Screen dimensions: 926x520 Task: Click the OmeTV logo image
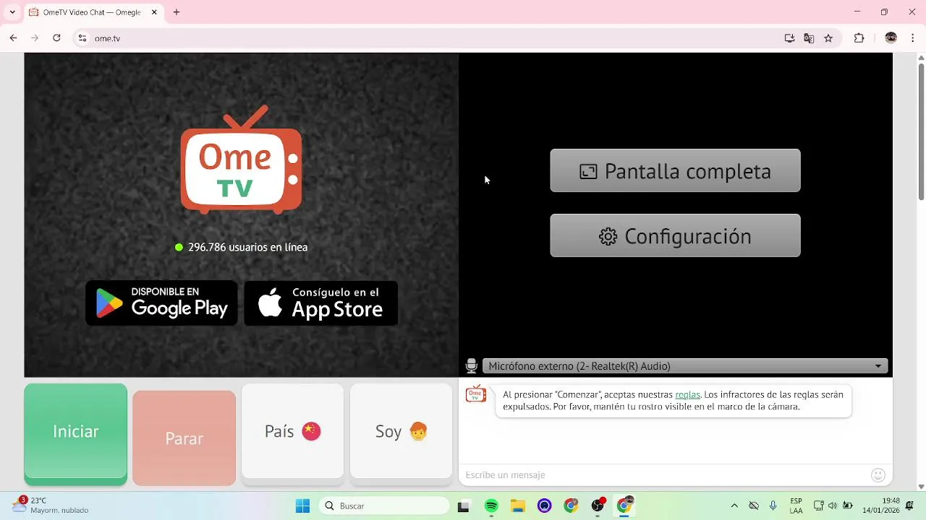coord(241,160)
